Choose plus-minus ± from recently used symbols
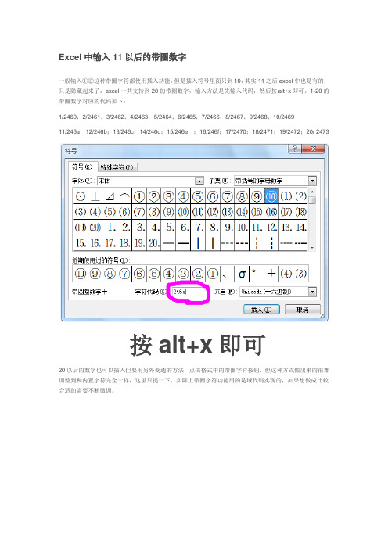This screenshot has width=388, height=549. 271,274
